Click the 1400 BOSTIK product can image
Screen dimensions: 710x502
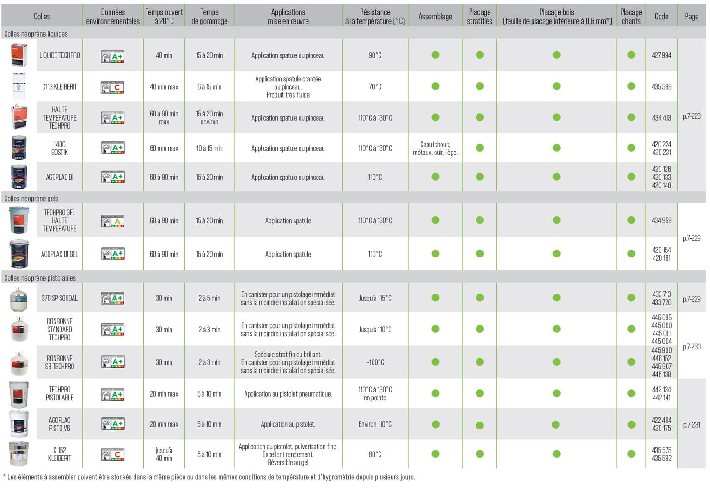[19, 148]
